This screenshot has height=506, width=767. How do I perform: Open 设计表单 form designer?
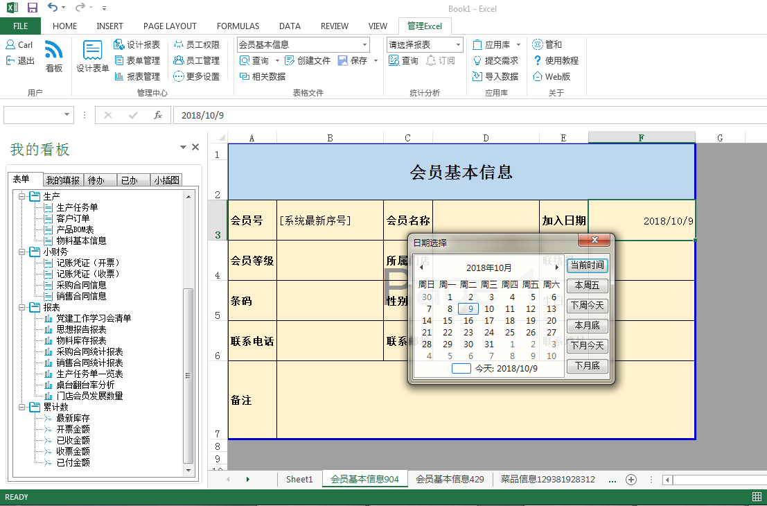click(x=92, y=56)
